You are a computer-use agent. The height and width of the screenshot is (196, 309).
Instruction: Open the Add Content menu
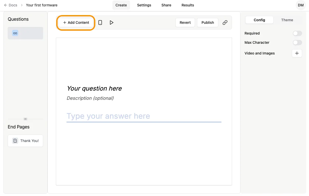76,23
